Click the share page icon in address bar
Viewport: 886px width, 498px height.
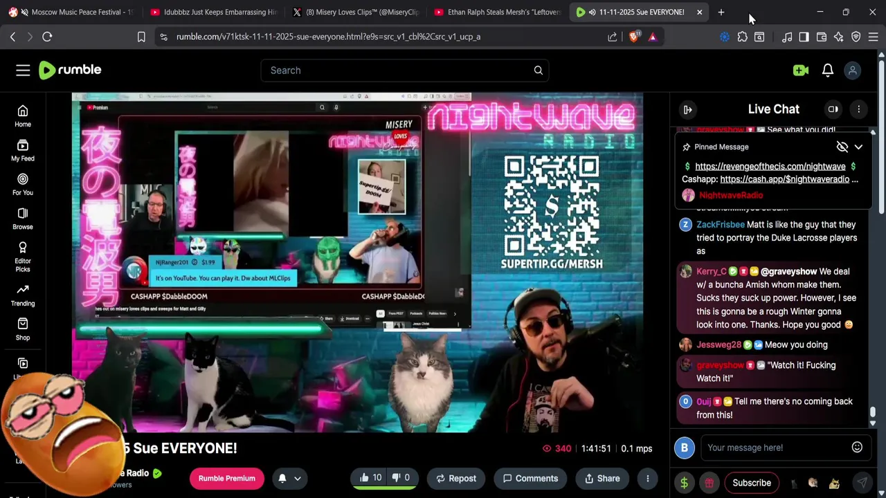coord(613,37)
